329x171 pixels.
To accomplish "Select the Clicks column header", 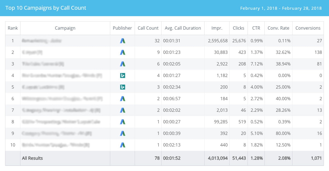I will (238, 28).
